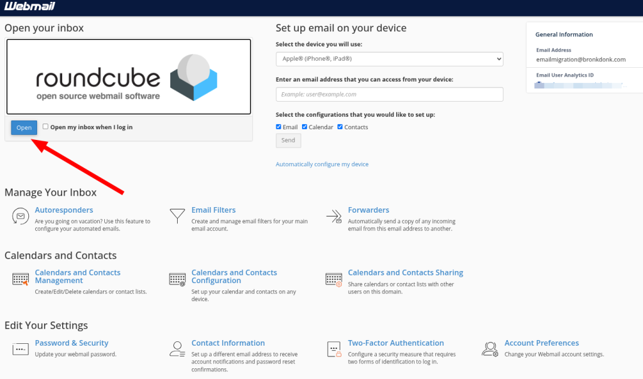The image size is (643, 379).
Task: Open the Two-Factor Authentication link
Action: 396,343
